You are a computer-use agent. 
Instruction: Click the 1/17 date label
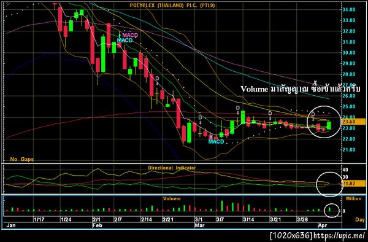pos(39,220)
